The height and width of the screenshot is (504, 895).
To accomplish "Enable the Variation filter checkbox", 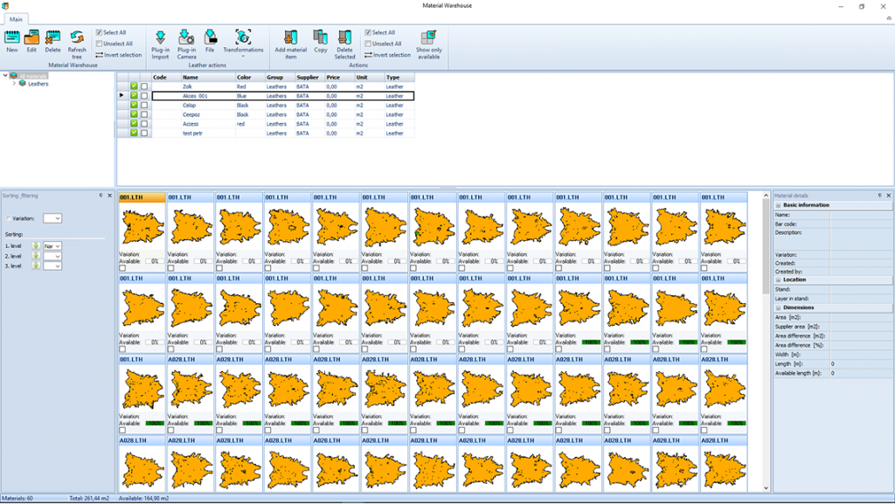I will tap(10, 218).
